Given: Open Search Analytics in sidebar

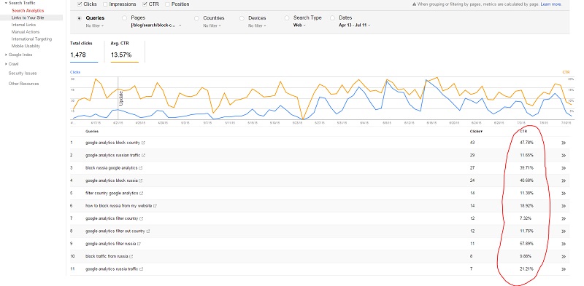Looking at the screenshot, I should tap(28, 11).
